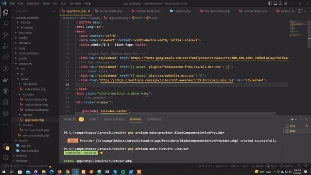Toggle the secondary side bar layout button
Image resolution: width=311 pixels, height=175 pixels.
pos(280,3)
